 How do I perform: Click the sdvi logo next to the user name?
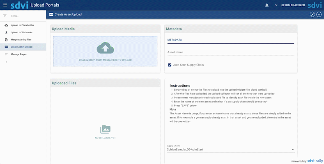click(x=315, y=5)
